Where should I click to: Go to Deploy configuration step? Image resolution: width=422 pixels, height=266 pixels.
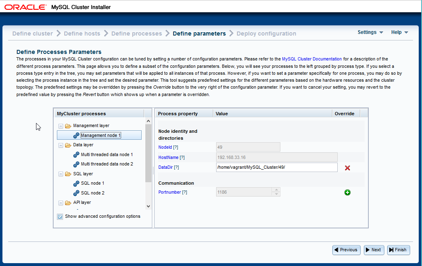pos(266,34)
